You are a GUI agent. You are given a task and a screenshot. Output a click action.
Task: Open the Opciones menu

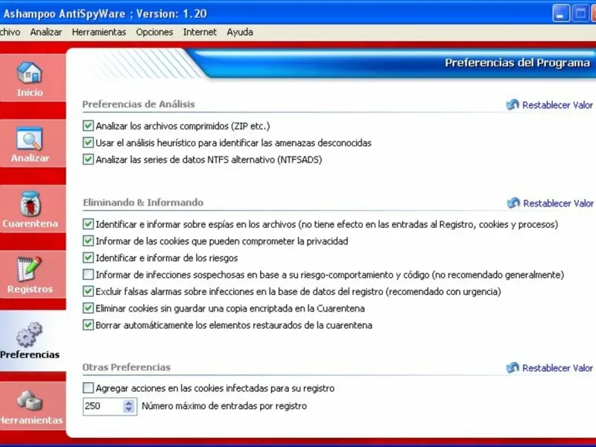[x=154, y=32]
